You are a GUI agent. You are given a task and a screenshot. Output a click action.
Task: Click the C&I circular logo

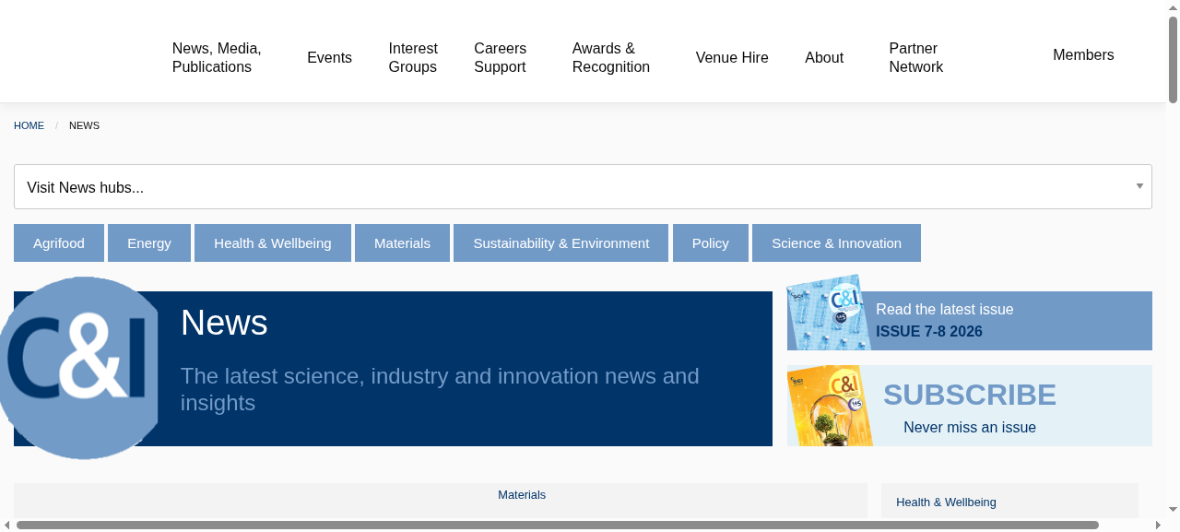79,368
